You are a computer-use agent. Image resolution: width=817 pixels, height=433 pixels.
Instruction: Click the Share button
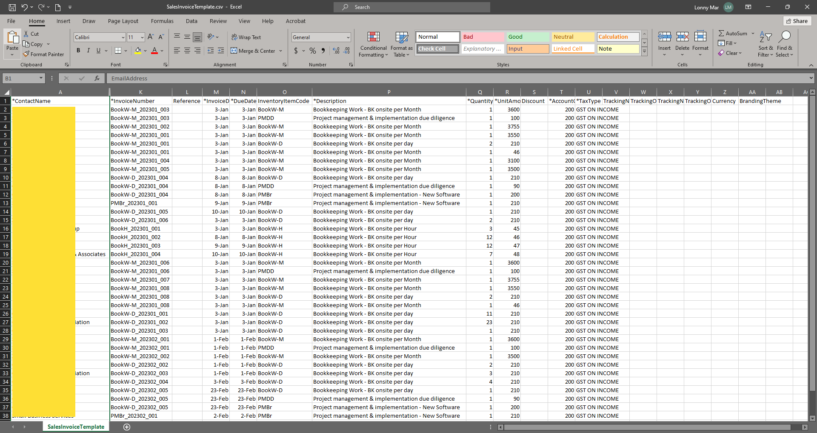pyautogui.click(x=797, y=21)
